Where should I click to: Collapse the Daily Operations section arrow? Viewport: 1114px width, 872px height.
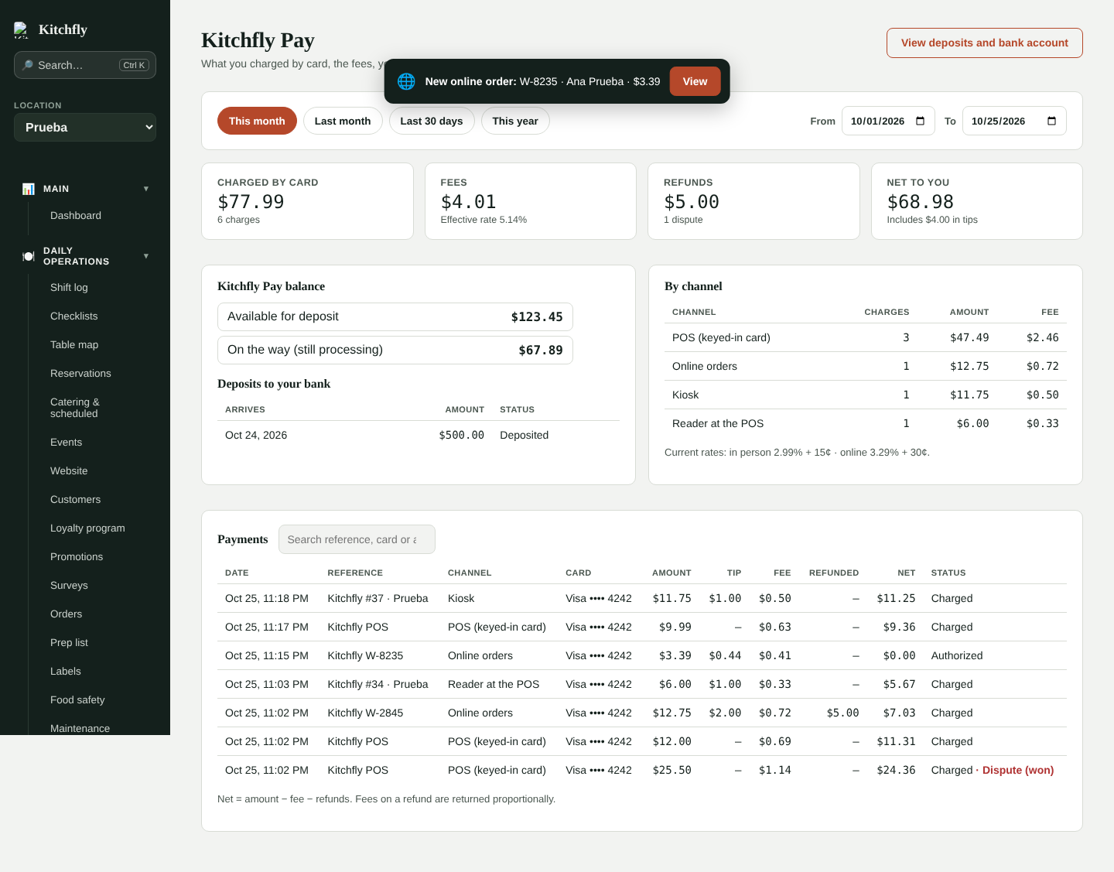click(146, 256)
